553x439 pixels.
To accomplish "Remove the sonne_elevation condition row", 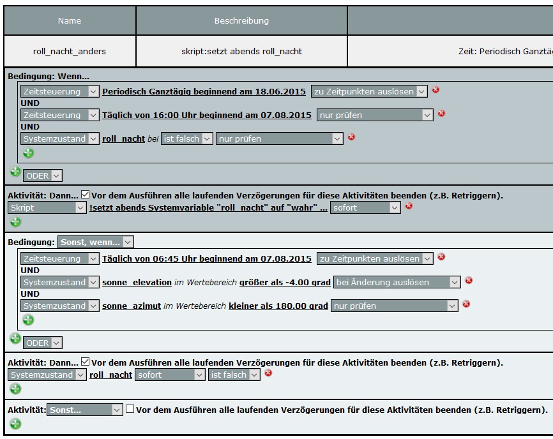I will point(469,281).
